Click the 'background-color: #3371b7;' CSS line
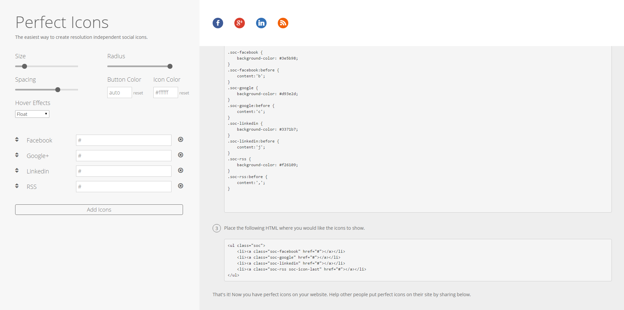 pyautogui.click(x=267, y=129)
